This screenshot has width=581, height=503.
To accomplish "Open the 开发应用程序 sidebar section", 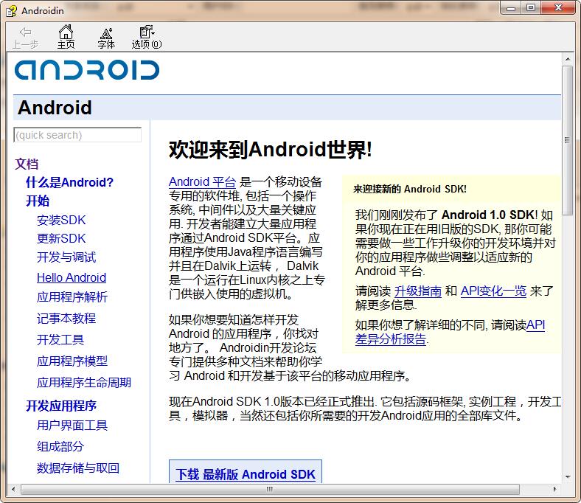I will pos(61,406).
